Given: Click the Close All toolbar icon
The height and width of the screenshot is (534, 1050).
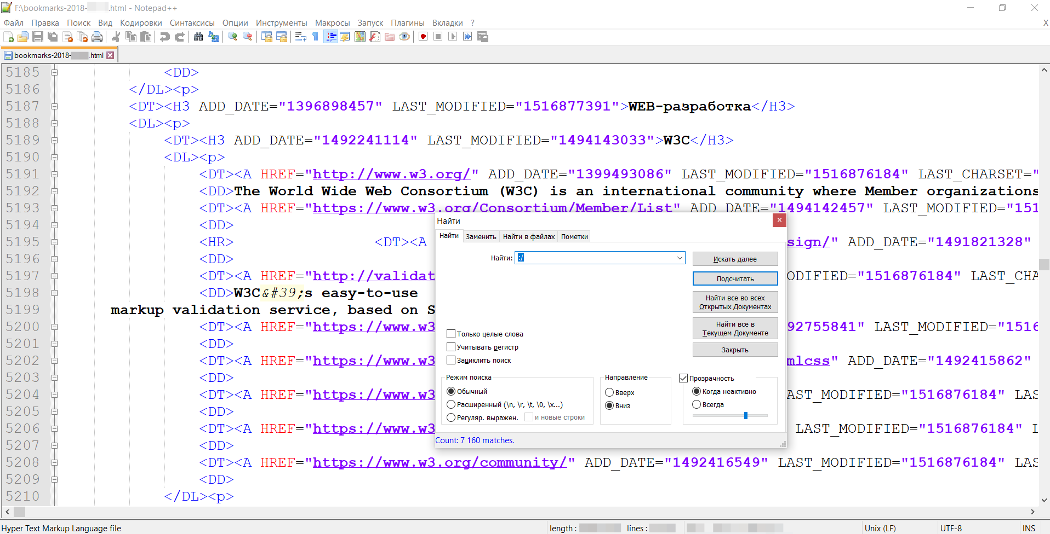Looking at the screenshot, I should point(82,37).
